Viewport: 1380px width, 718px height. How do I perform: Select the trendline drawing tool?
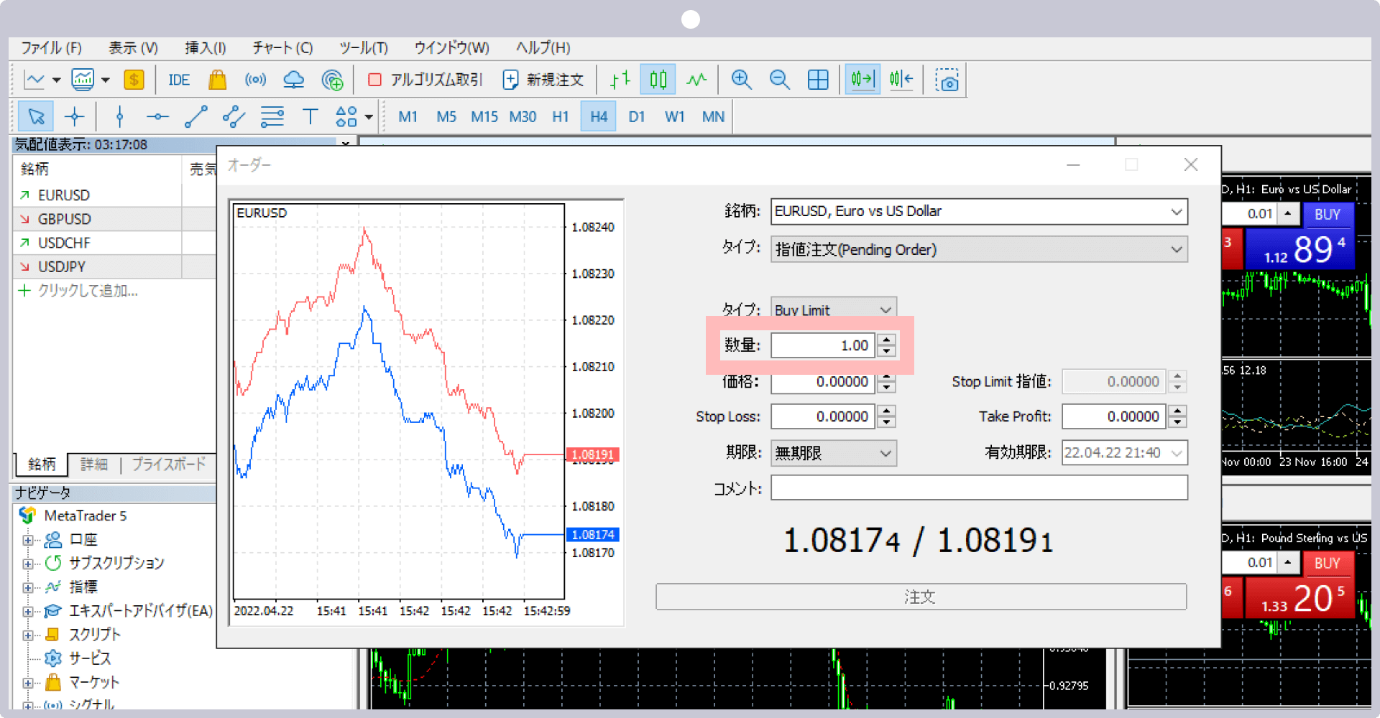(195, 116)
